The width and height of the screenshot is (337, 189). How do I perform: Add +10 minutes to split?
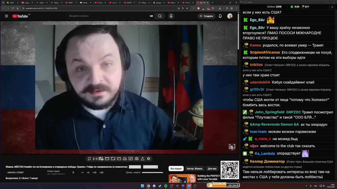(95, 172)
